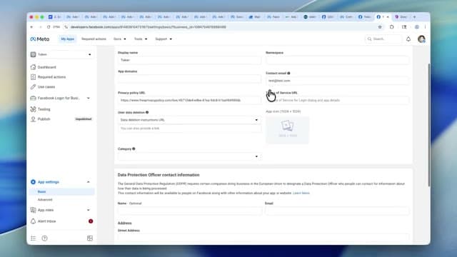457x257 pixels.
Task: Open the Token app selector dropdown
Action: tap(61, 54)
